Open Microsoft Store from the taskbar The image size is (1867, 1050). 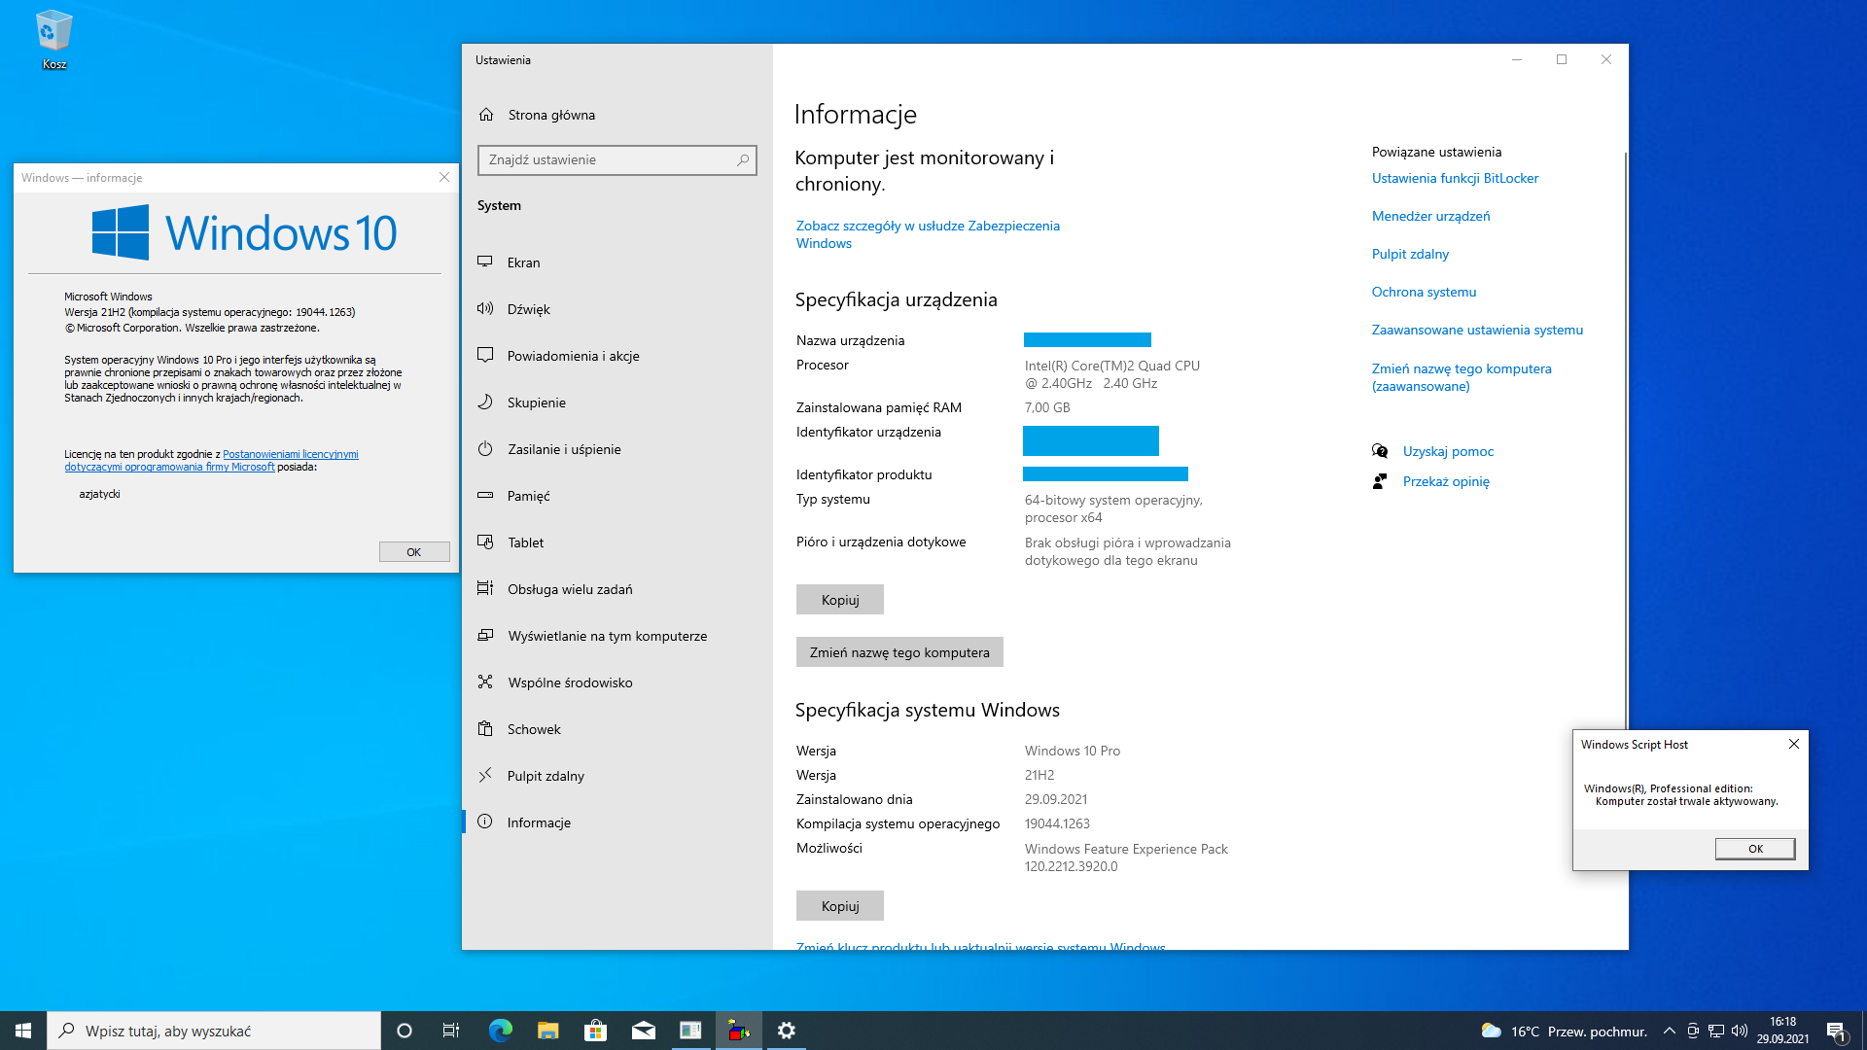[x=596, y=1031]
